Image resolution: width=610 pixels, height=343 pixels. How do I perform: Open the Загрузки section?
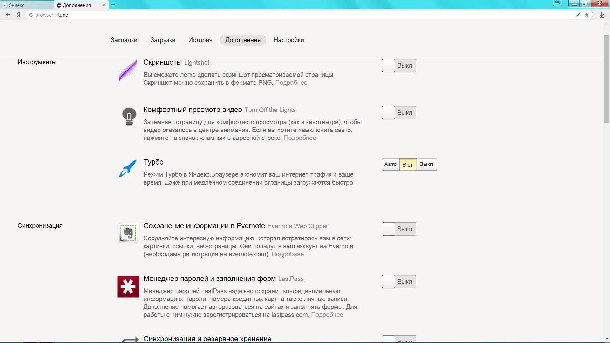163,40
